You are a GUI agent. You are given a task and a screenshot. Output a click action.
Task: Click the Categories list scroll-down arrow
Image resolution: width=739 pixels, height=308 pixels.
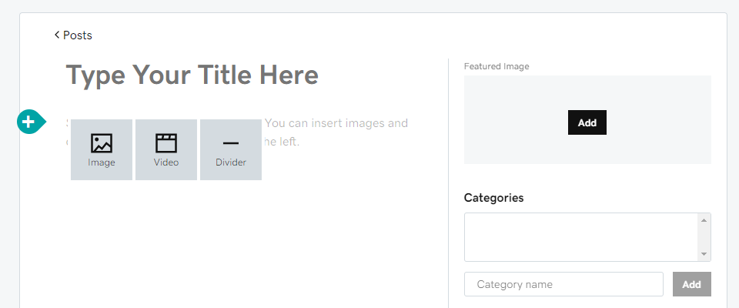704,254
